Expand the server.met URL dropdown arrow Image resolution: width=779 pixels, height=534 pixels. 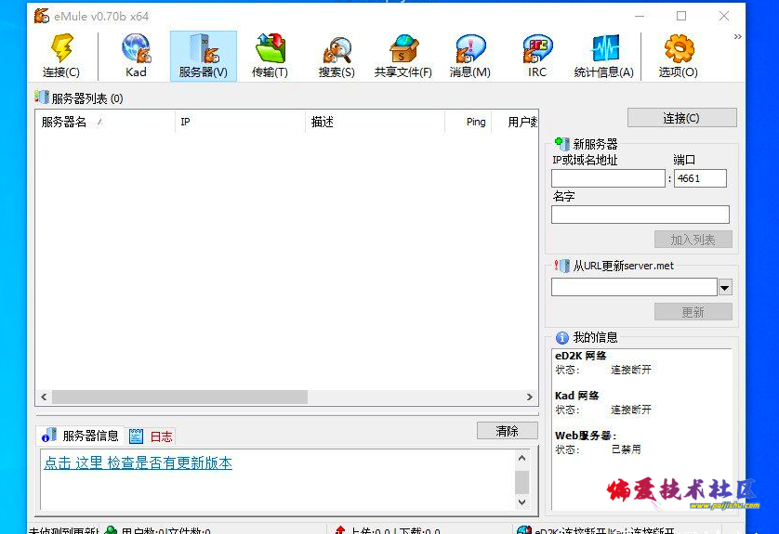(725, 287)
